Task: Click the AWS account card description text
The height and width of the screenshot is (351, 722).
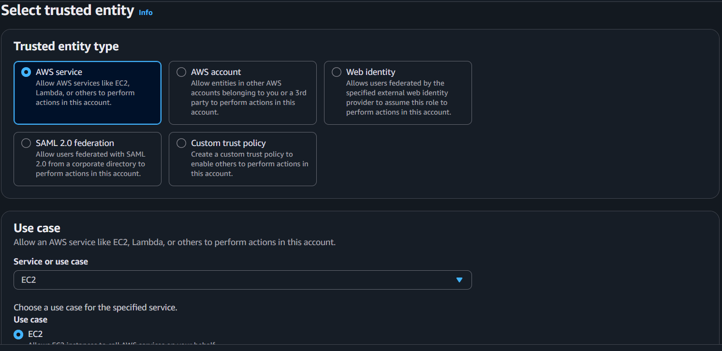Action: click(x=249, y=98)
